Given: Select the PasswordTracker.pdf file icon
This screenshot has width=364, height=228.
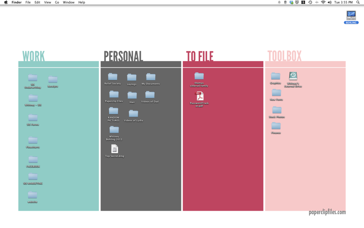Looking at the screenshot, I should [199, 96].
